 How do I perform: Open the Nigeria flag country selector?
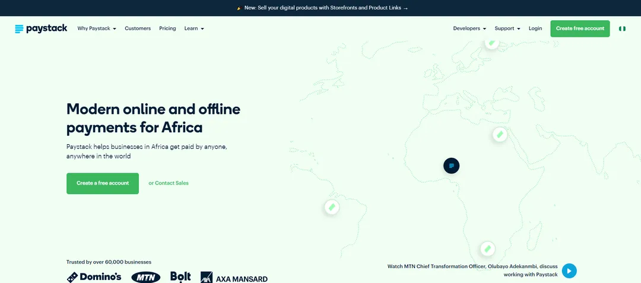[622, 28]
